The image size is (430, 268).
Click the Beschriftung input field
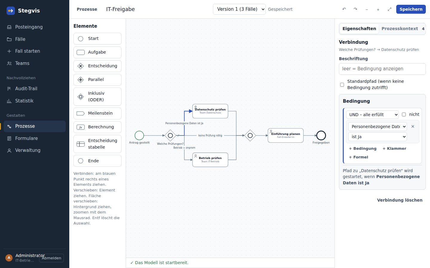pos(382,69)
